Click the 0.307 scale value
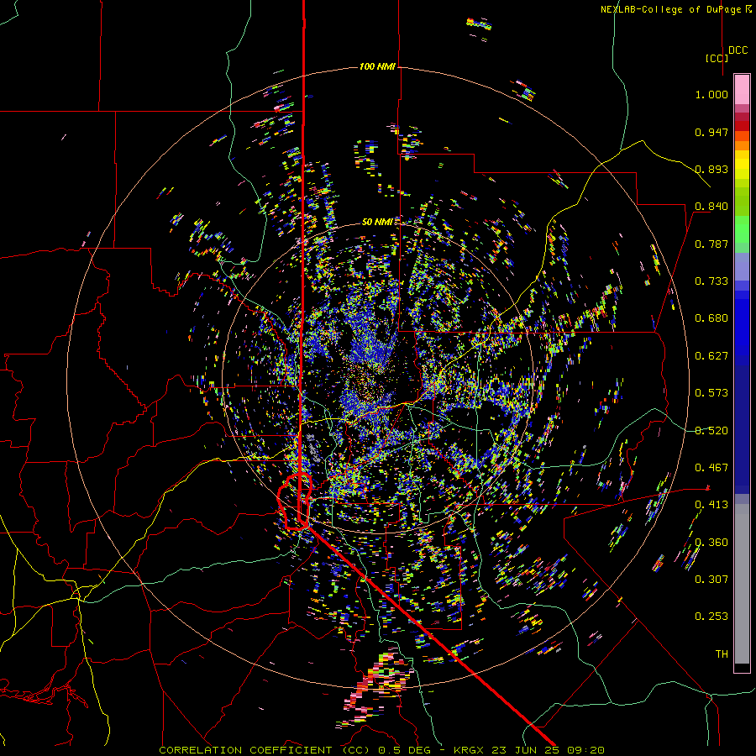 click(711, 580)
